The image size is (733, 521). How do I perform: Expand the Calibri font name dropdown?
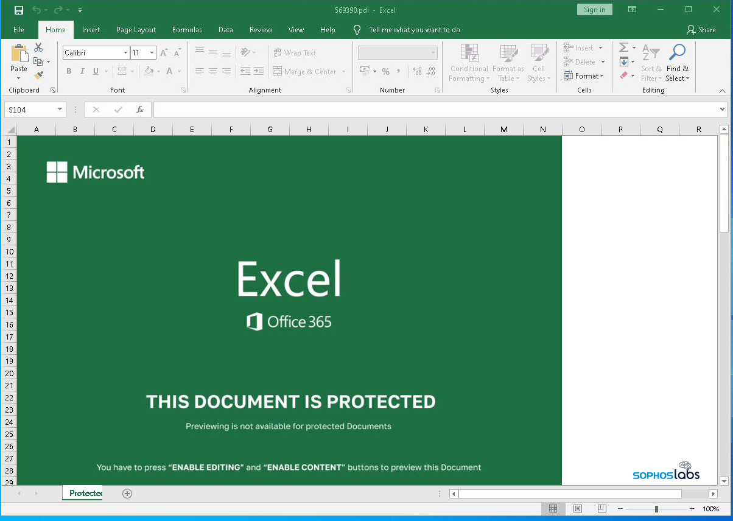point(125,53)
